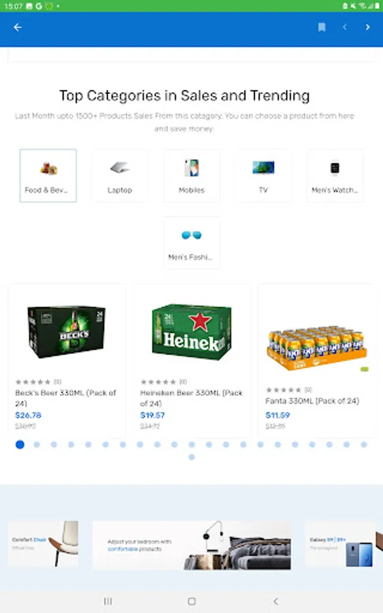
Task: Select the first carousel pagination dot
Action: click(20, 445)
